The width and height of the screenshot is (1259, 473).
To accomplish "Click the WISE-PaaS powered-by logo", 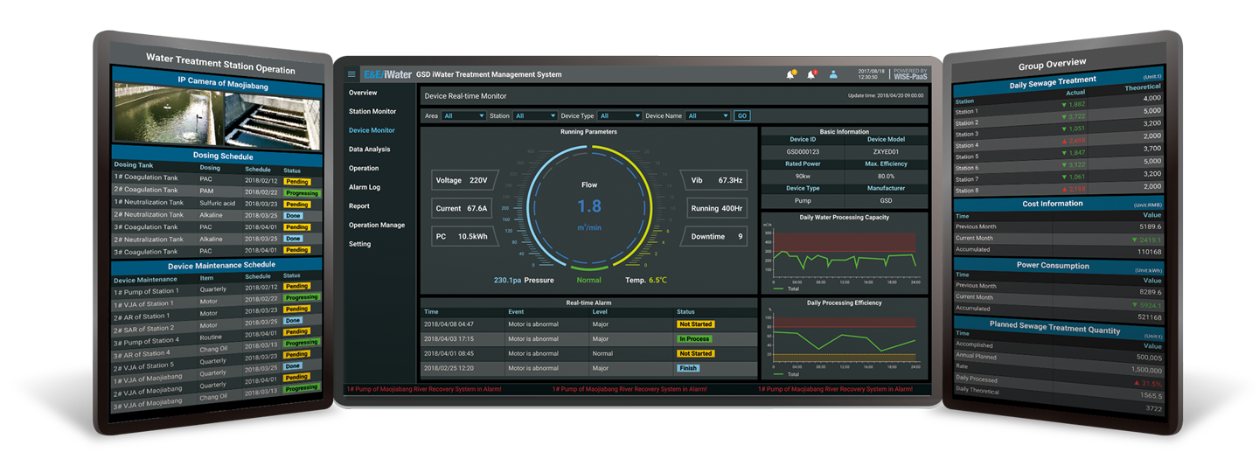I will point(910,74).
